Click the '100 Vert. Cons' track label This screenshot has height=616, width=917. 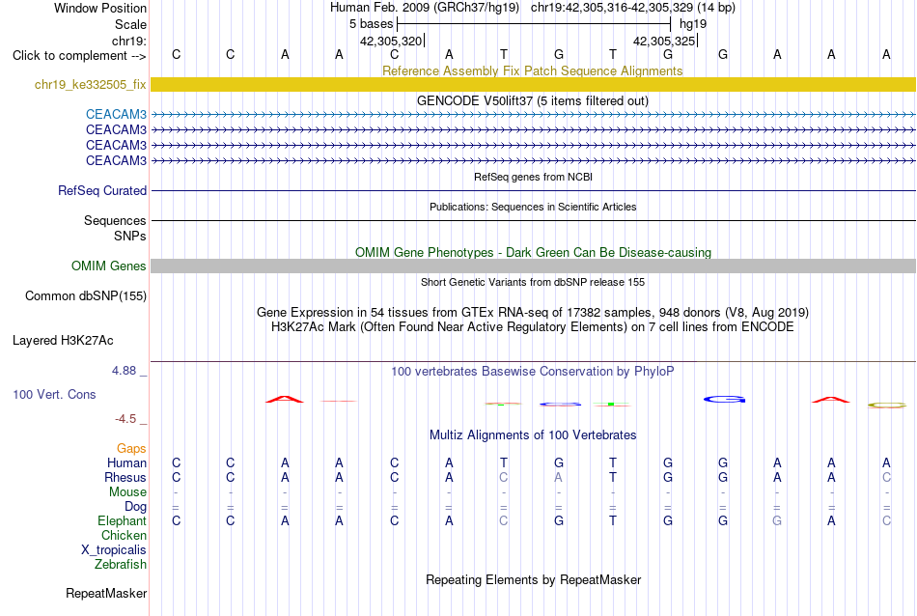pyautogui.click(x=54, y=394)
